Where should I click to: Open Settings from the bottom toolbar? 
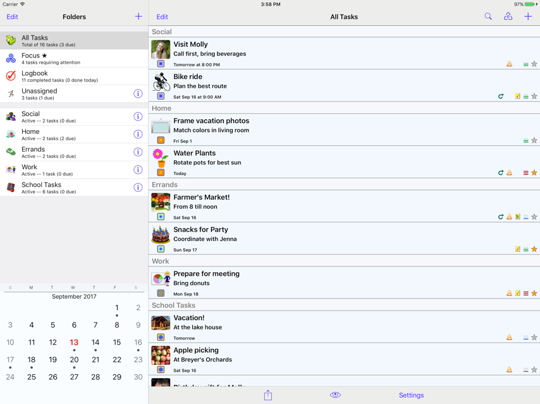pyautogui.click(x=411, y=395)
